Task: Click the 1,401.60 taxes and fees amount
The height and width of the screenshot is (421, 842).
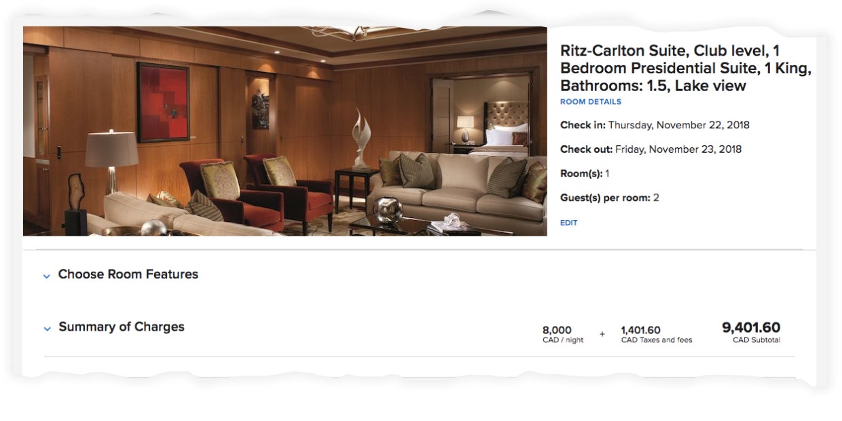Action: click(x=657, y=334)
